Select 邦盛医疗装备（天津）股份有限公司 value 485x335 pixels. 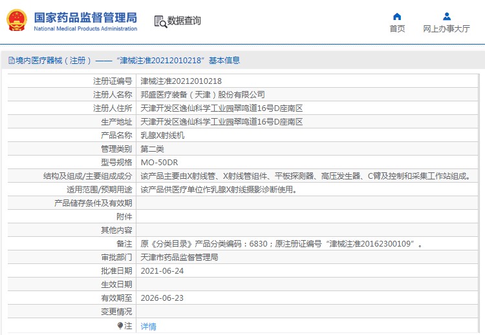click(202, 95)
